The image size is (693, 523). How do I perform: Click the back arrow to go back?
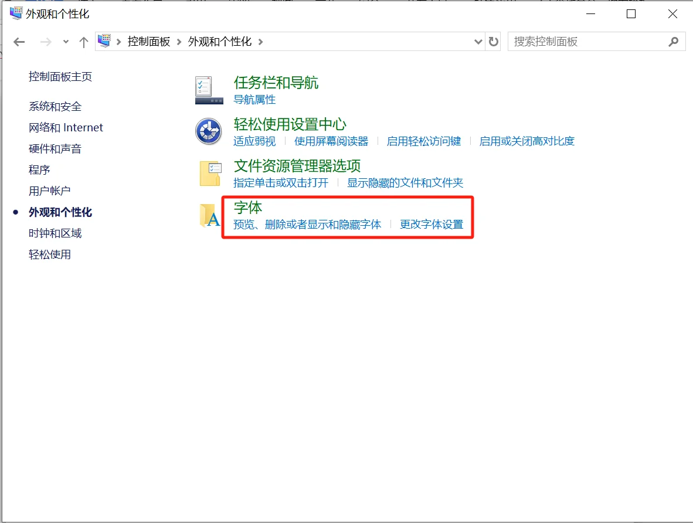coord(19,41)
